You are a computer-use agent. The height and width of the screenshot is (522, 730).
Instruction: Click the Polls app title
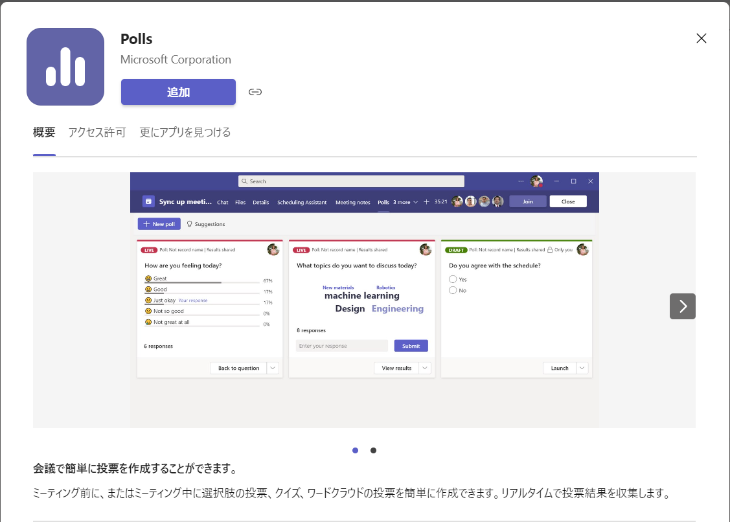click(137, 39)
